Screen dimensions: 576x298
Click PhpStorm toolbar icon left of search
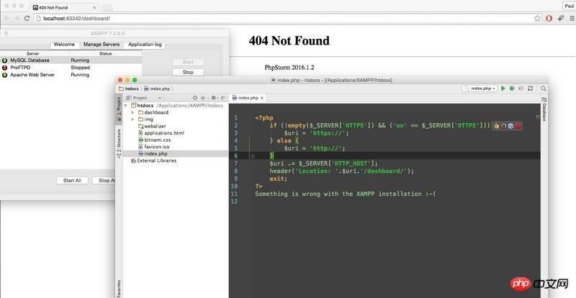pos(530,89)
